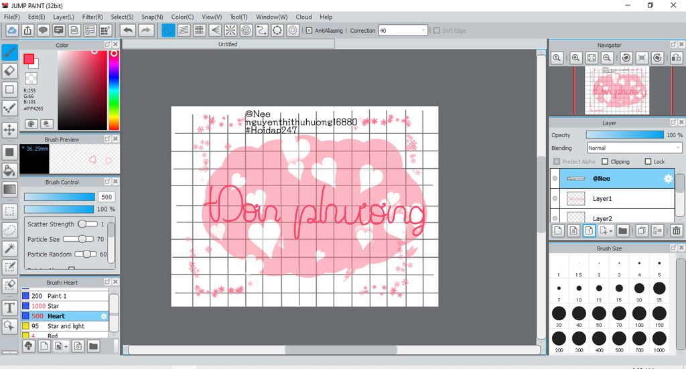Click the brush size 500 input field
The image size is (686, 369).
point(107,197)
